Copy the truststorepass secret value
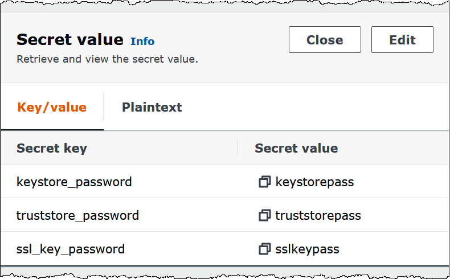Image resolution: width=450 pixels, height=279 pixels. [264, 216]
